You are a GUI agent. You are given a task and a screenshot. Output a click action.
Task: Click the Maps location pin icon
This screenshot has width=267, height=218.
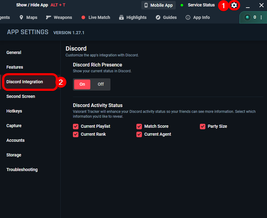pos(21,17)
